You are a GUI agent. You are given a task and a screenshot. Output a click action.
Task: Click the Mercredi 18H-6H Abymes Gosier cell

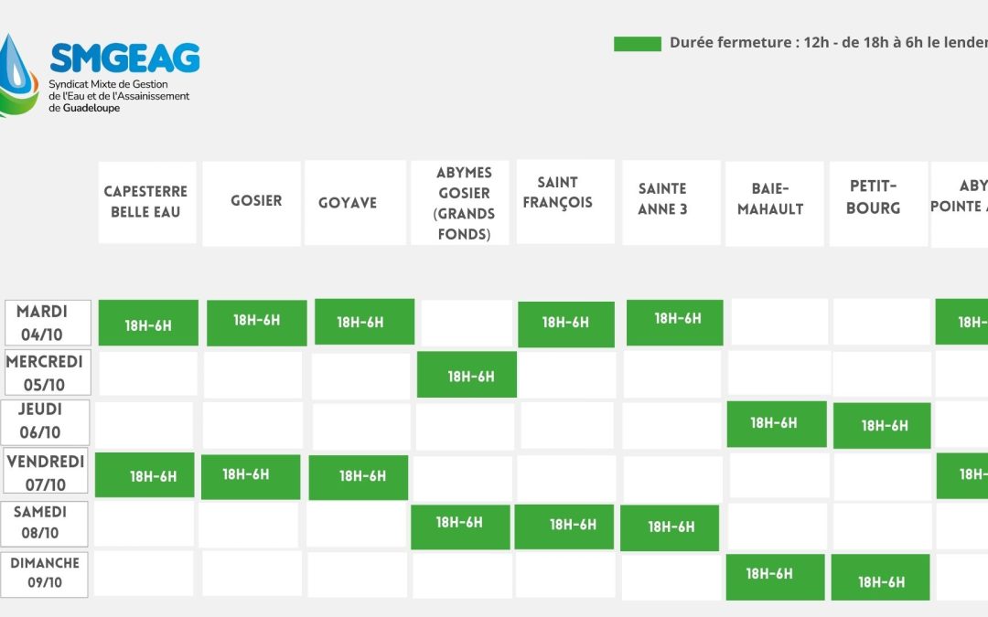467,375
